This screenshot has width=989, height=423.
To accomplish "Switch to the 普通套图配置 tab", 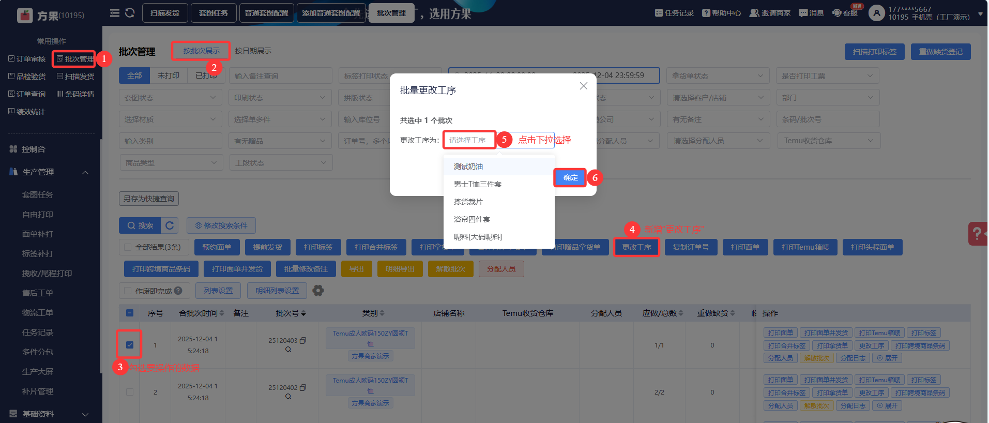I will [267, 13].
